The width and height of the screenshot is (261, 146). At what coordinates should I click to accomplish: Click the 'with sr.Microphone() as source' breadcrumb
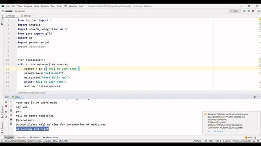click(x=32, y=93)
